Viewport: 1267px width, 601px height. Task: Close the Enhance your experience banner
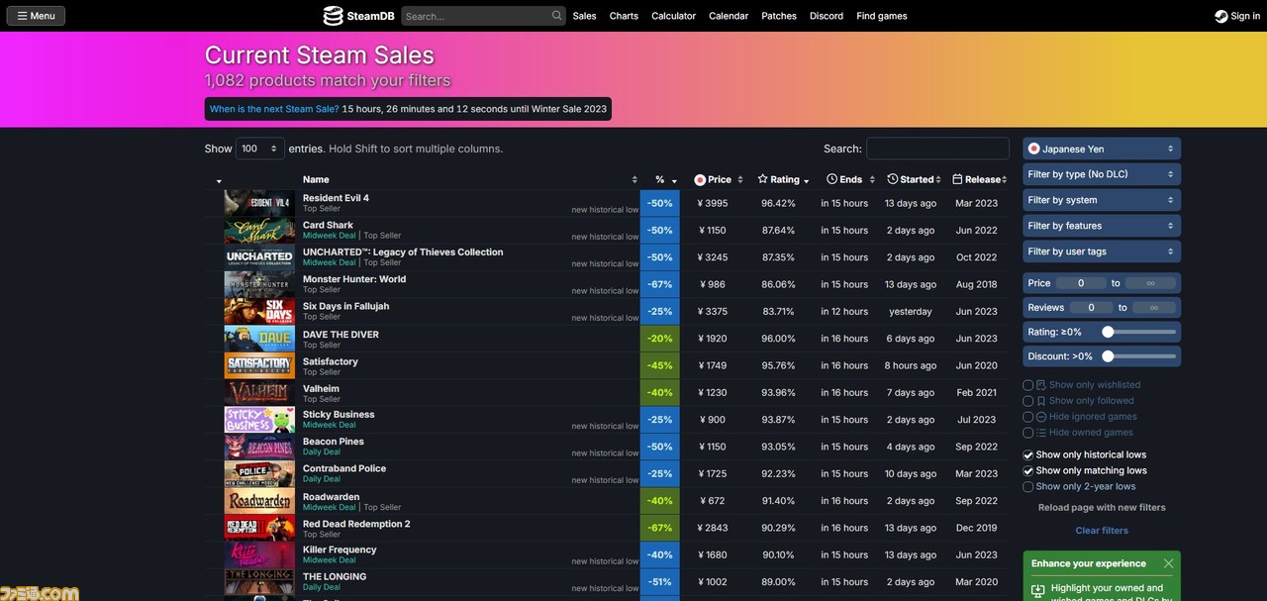(1168, 563)
